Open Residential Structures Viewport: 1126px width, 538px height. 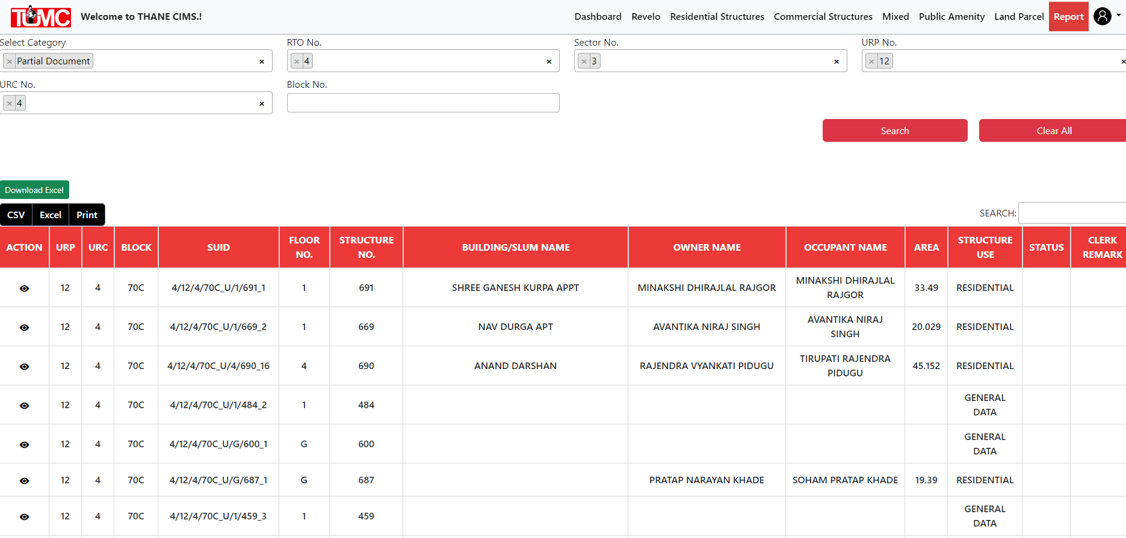coord(717,17)
